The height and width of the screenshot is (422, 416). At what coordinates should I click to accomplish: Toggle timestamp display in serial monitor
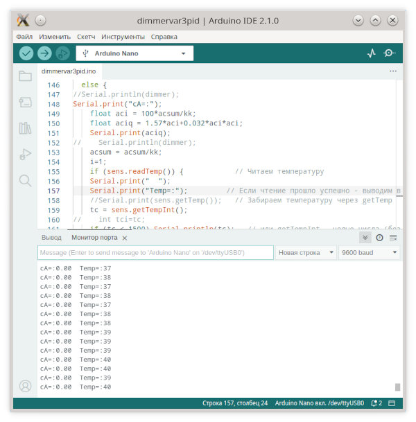coord(379,237)
